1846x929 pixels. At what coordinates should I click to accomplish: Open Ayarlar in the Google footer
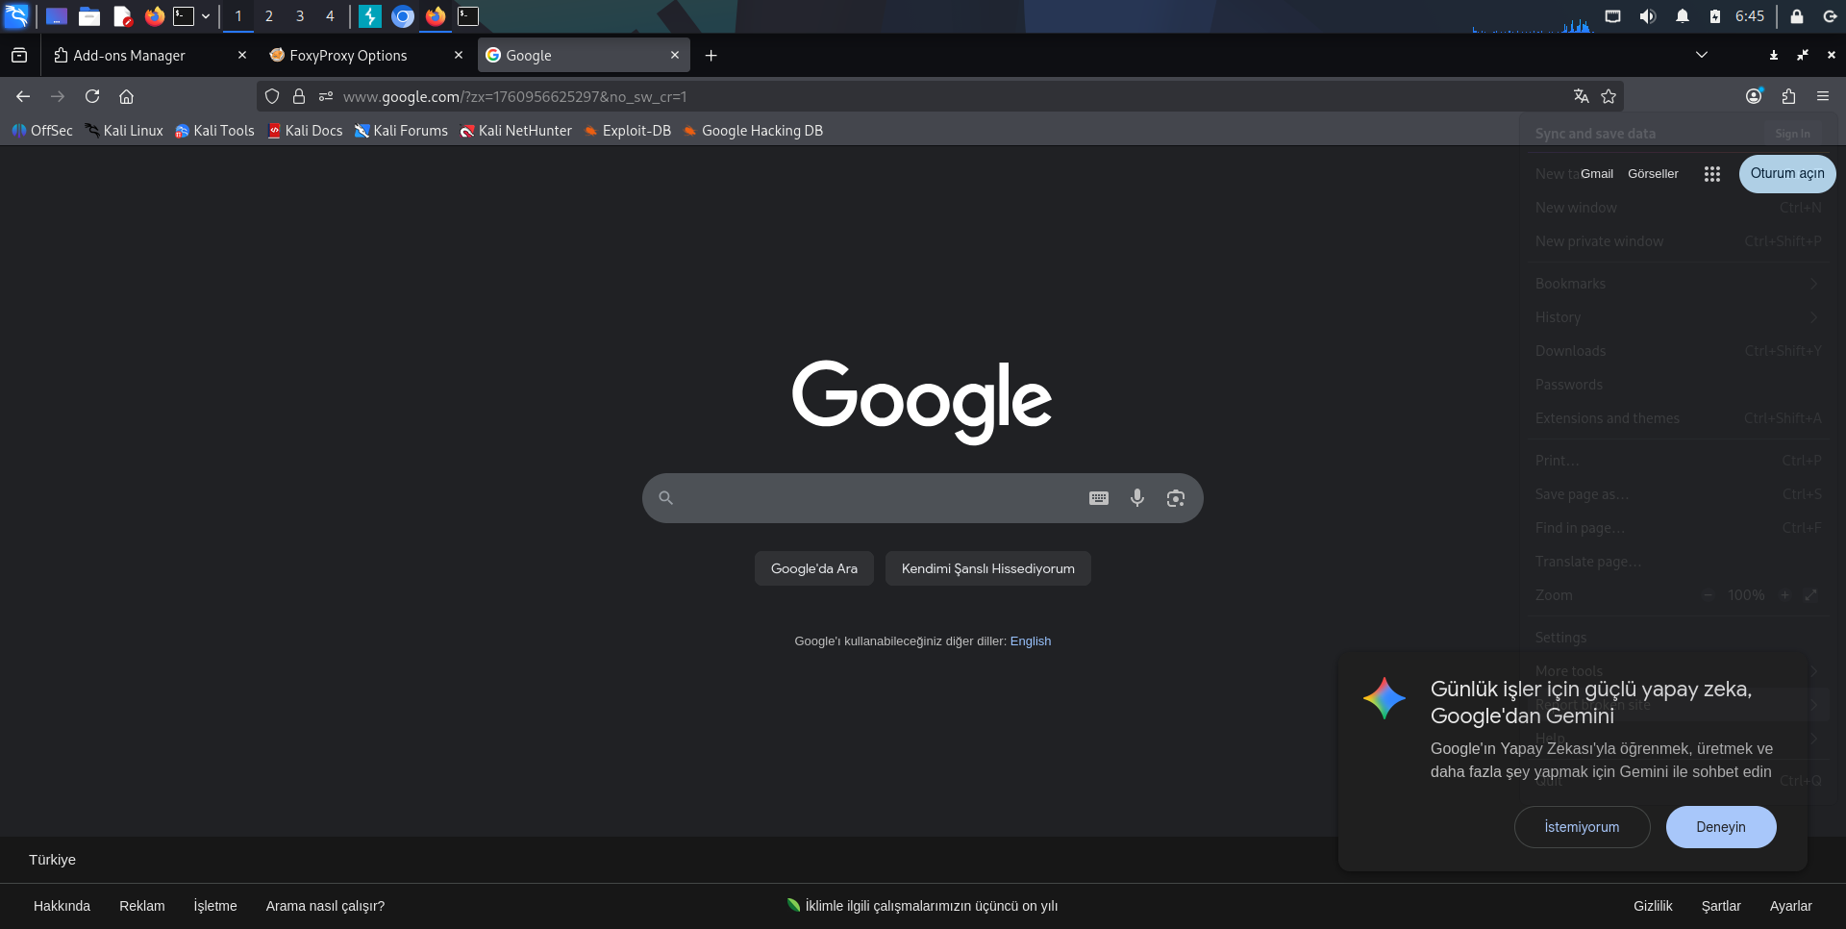[x=1790, y=906]
